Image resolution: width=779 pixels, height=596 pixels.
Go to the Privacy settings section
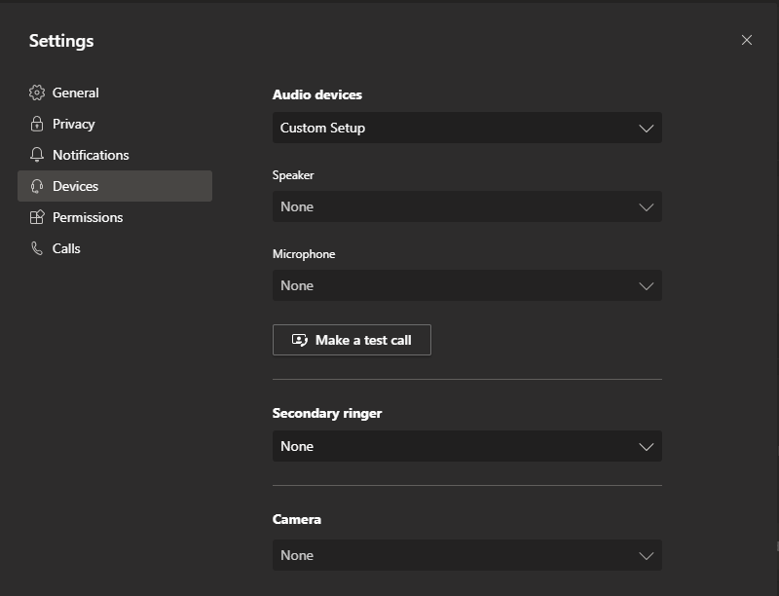[74, 124]
